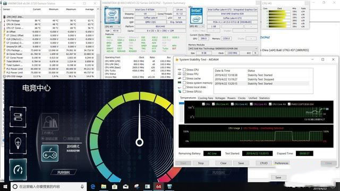Click Cortana search box on taskbar

[x=48, y=186]
